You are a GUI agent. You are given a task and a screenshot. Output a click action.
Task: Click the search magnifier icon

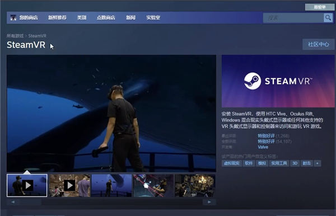(x=328, y=18)
